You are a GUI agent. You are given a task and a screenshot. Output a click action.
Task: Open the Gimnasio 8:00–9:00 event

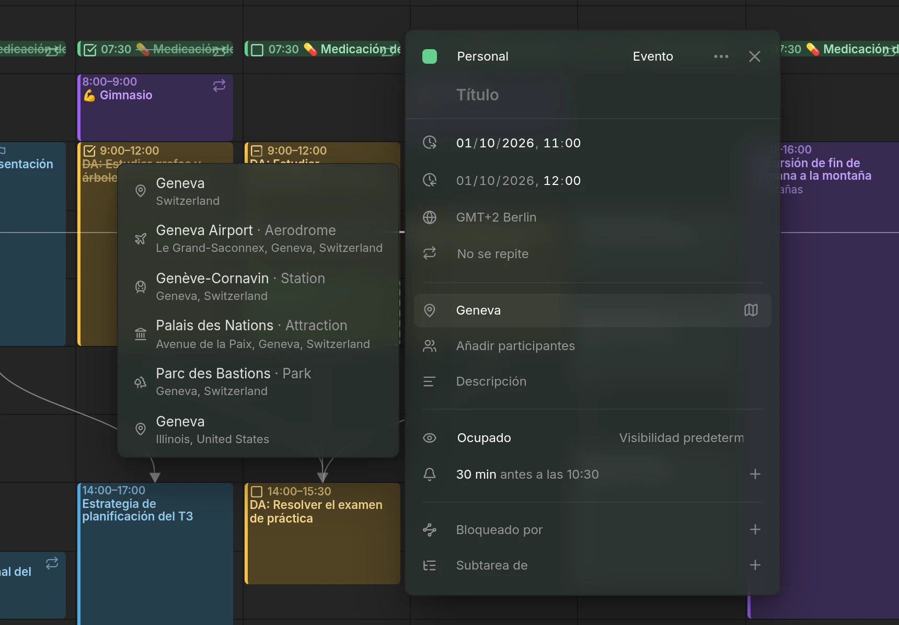click(x=156, y=107)
